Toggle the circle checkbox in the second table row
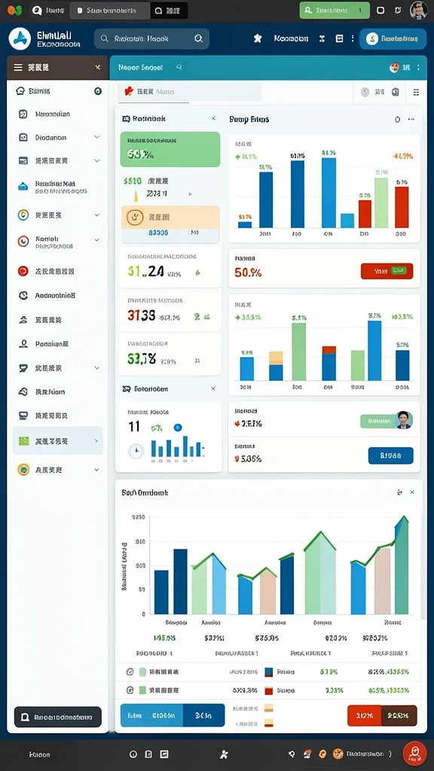434x771 pixels. (130, 690)
